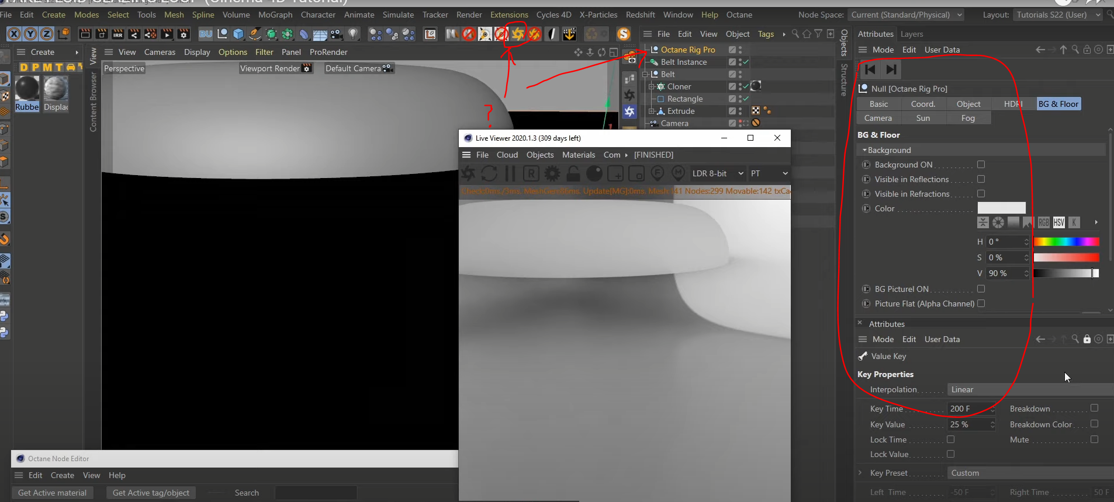Toggle Picture Flat (Alpha Channel) checkbox
Viewport: 1114px width, 502px height.
(981, 304)
